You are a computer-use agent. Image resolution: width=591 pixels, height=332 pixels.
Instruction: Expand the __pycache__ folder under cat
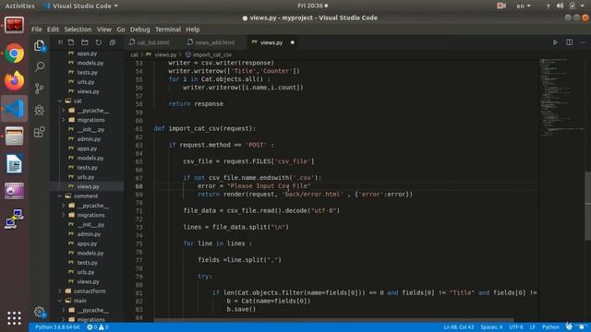pyautogui.click(x=64, y=111)
